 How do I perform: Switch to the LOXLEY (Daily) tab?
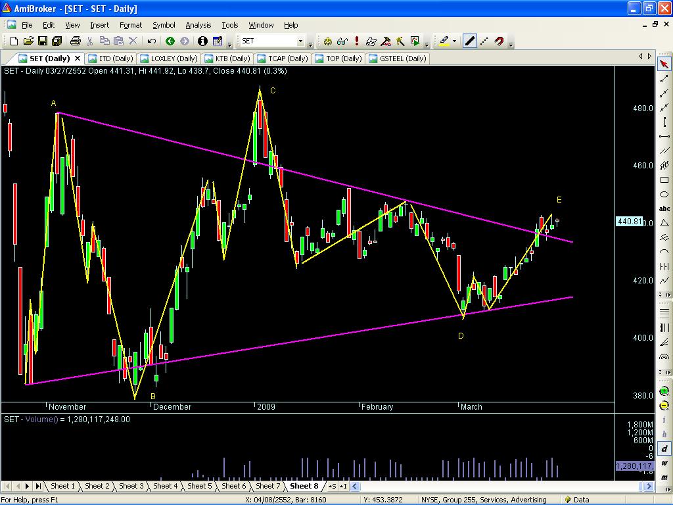[169, 59]
